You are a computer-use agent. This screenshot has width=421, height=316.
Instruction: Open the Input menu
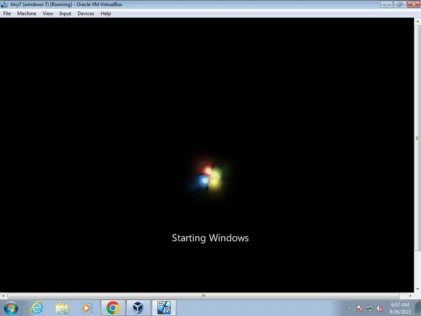tap(65, 14)
